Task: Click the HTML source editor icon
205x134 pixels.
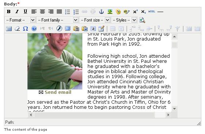Action: [152, 12]
